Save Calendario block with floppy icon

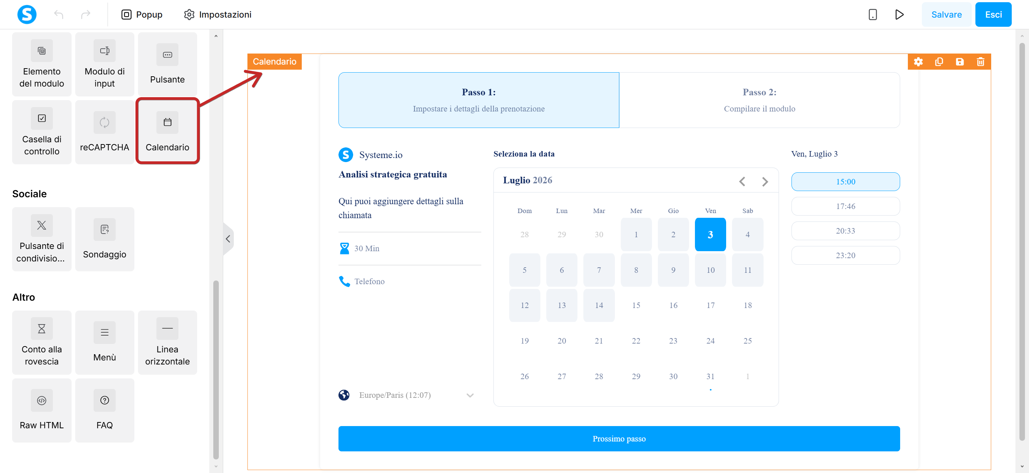click(960, 62)
